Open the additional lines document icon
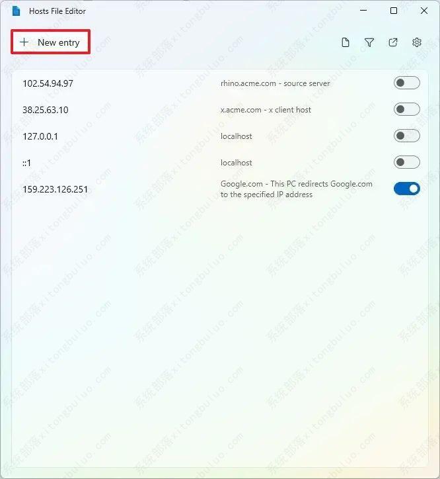 point(346,42)
